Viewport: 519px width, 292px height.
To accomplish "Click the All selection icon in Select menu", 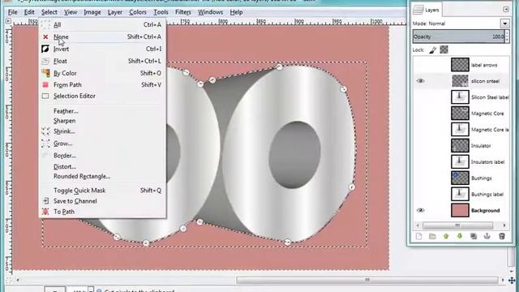I will coord(45,24).
